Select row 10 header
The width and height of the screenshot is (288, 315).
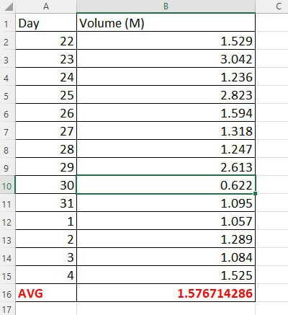pyautogui.click(x=8, y=185)
